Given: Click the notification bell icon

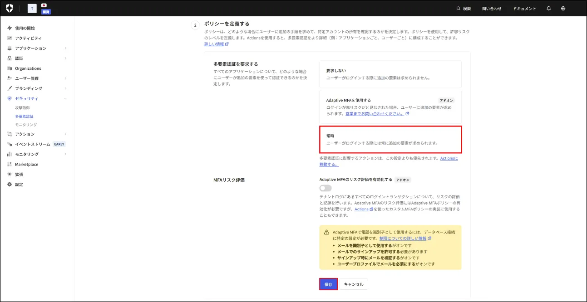Looking at the screenshot, I should (x=548, y=8).
